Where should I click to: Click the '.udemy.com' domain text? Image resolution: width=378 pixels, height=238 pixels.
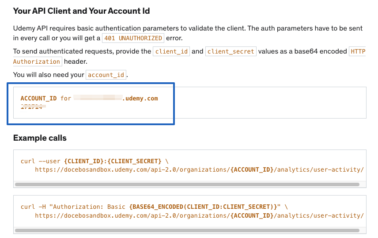pos(140,98)
